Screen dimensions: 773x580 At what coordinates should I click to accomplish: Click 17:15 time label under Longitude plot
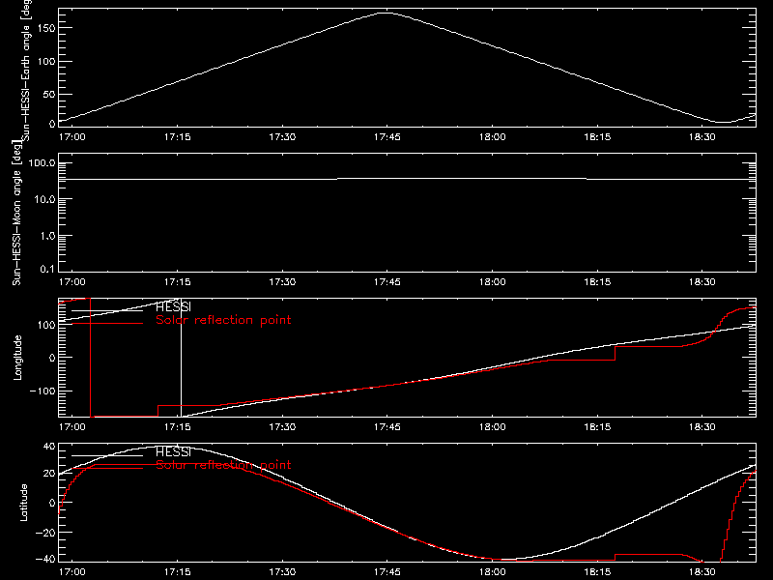coord(177,426)
